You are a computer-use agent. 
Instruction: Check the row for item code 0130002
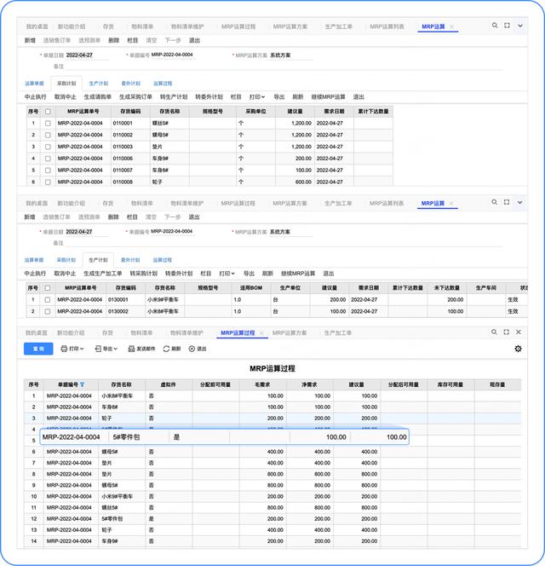(x=47, y=311)
